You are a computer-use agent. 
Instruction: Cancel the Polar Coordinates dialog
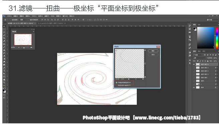tap(153, 55)
